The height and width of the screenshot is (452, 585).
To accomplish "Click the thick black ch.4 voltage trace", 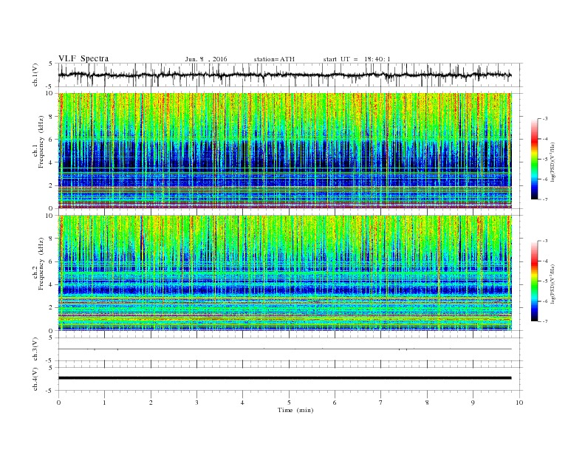I will tap(284, 378).
